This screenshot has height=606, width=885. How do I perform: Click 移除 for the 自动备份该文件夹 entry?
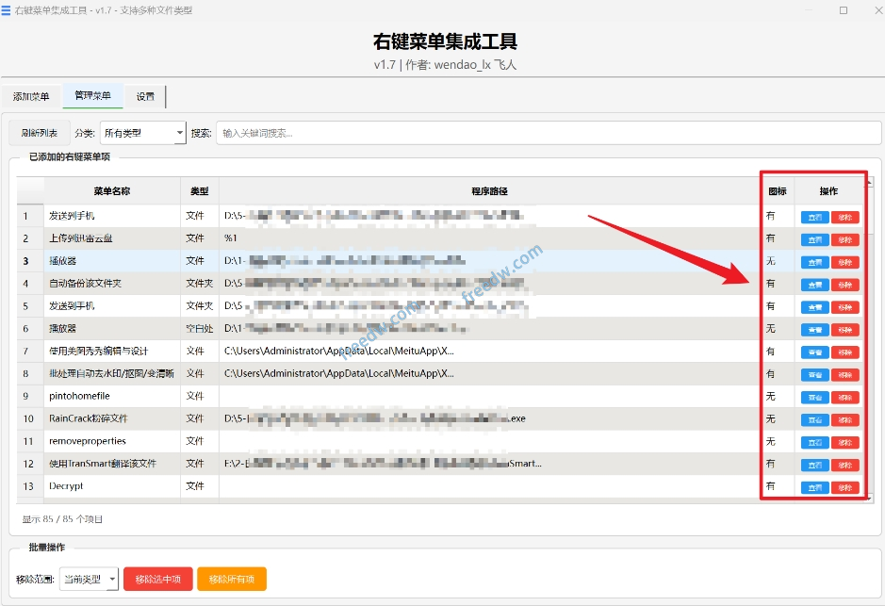(844, 284)
